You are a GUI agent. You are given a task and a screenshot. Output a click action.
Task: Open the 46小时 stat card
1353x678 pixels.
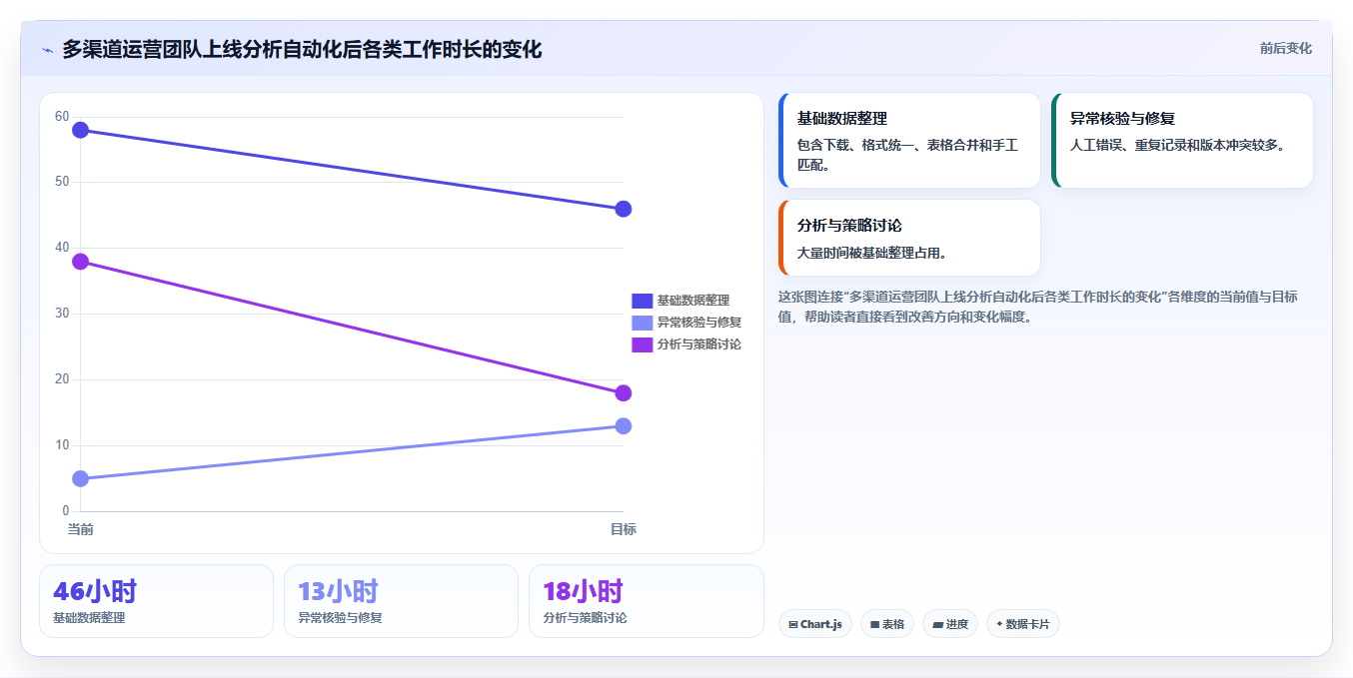[156, 601]
